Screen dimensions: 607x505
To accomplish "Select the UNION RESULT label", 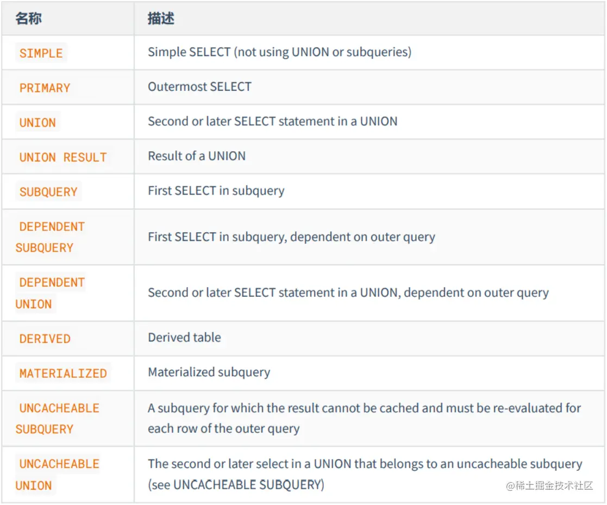I will [63, 157].
